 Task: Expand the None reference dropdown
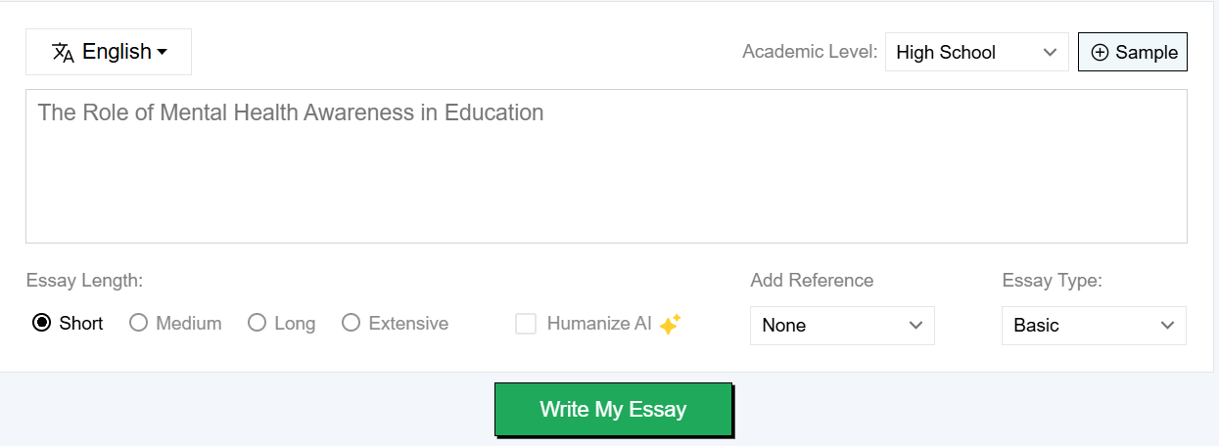[842, 325]
